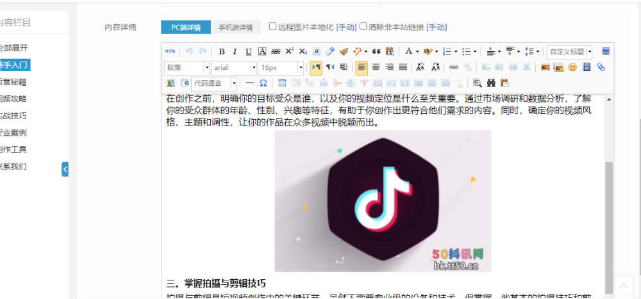Add a character border to text
Image resolution: width=641 pixels, height=299 pixels.
click(x=262, y=51)
